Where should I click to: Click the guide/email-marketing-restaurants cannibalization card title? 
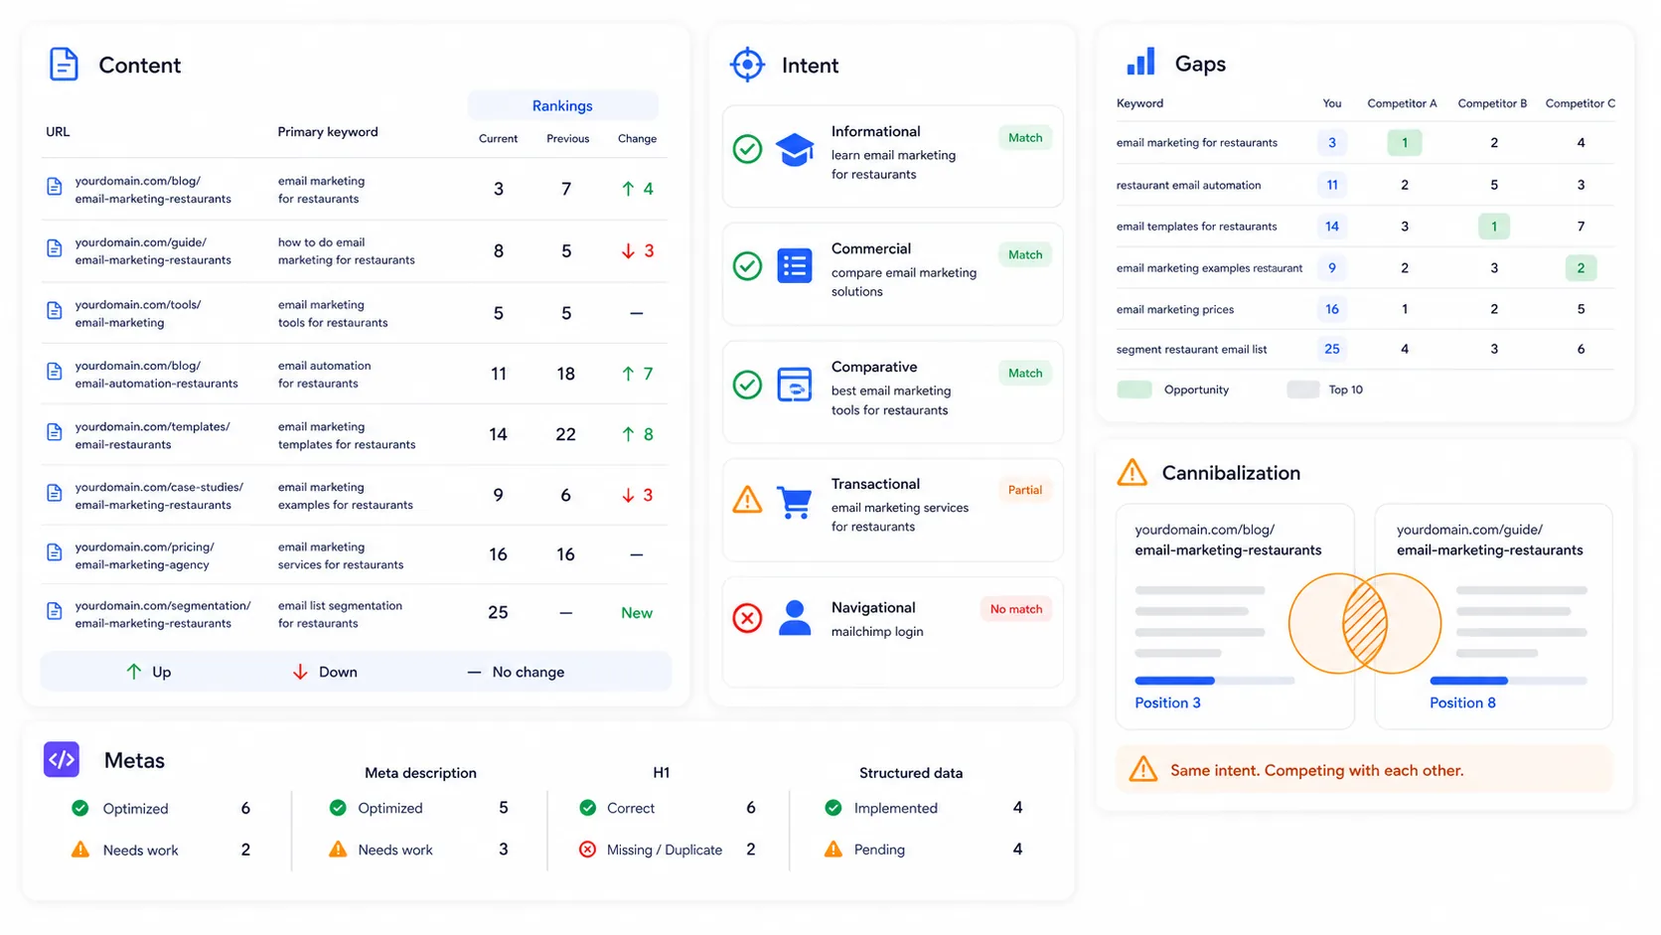[1490, 540]
